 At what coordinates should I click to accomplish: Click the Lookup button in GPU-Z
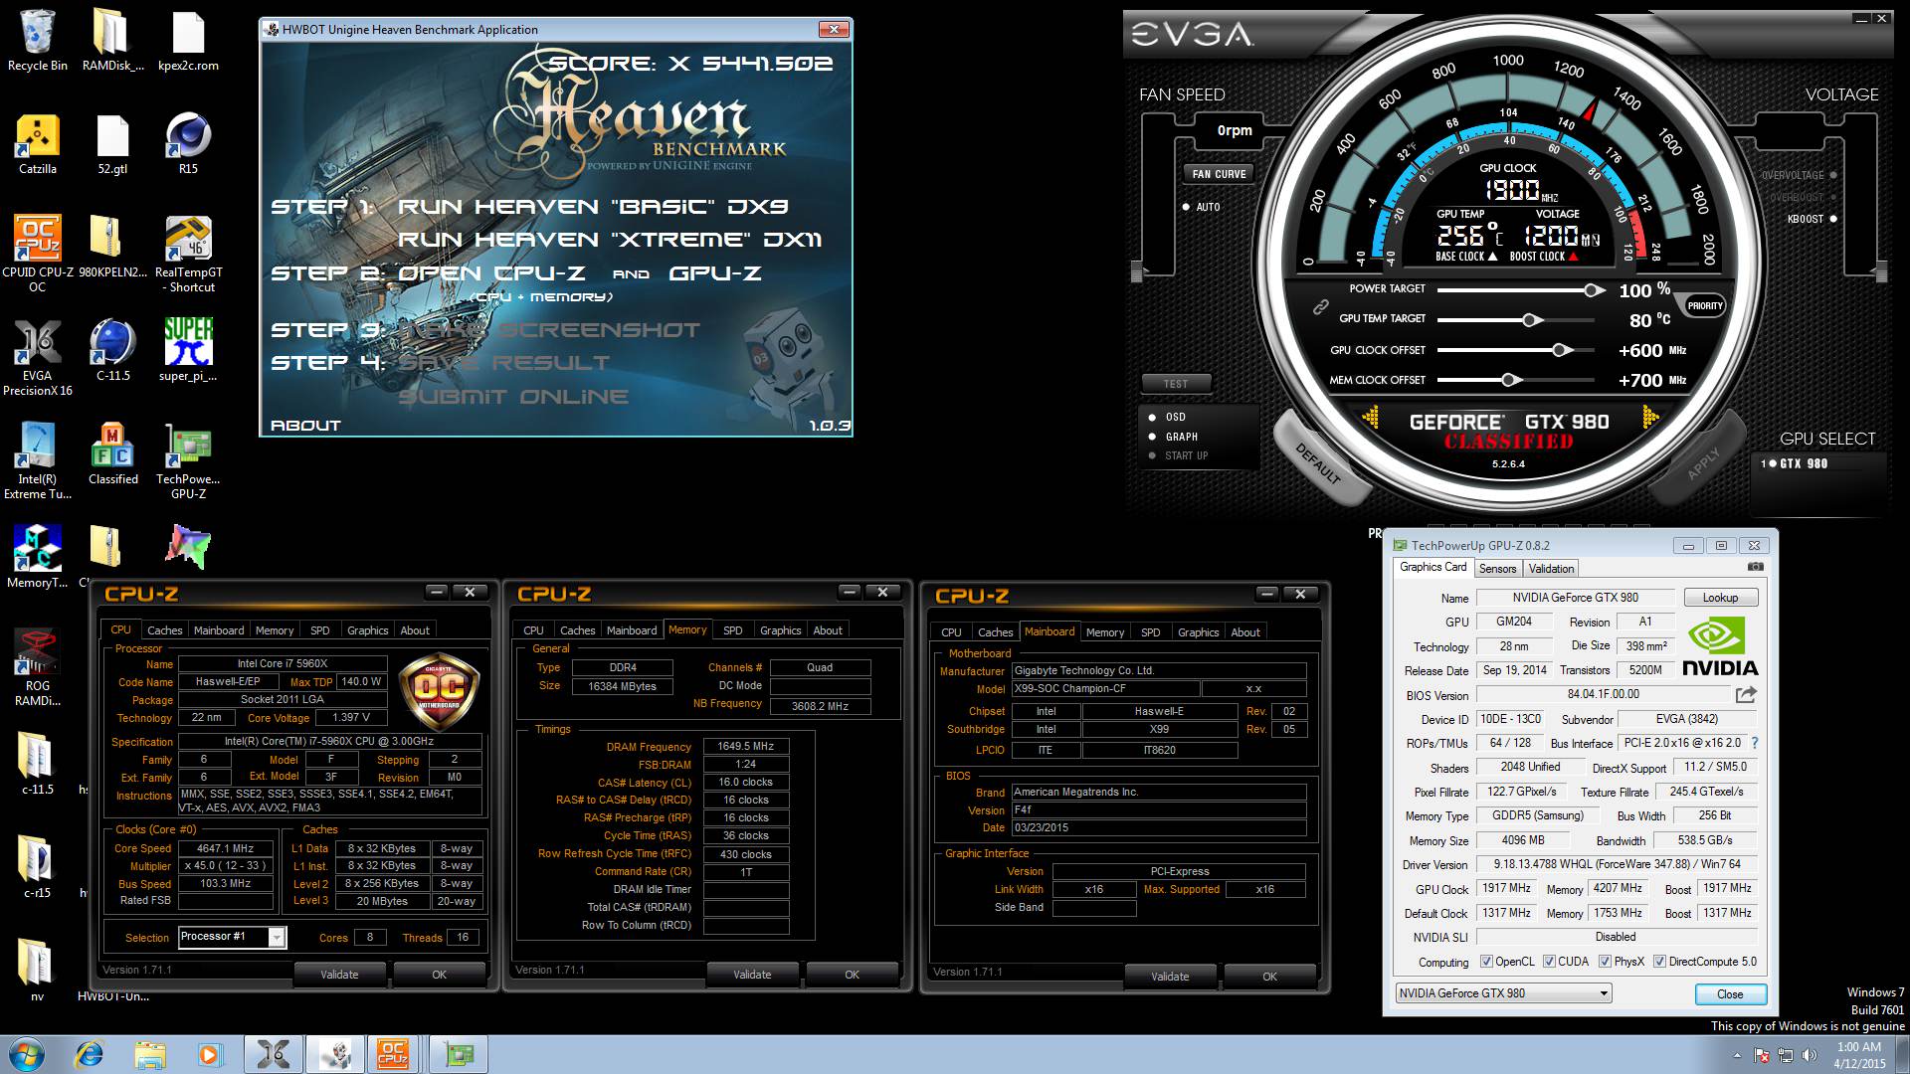point(1720,598)
